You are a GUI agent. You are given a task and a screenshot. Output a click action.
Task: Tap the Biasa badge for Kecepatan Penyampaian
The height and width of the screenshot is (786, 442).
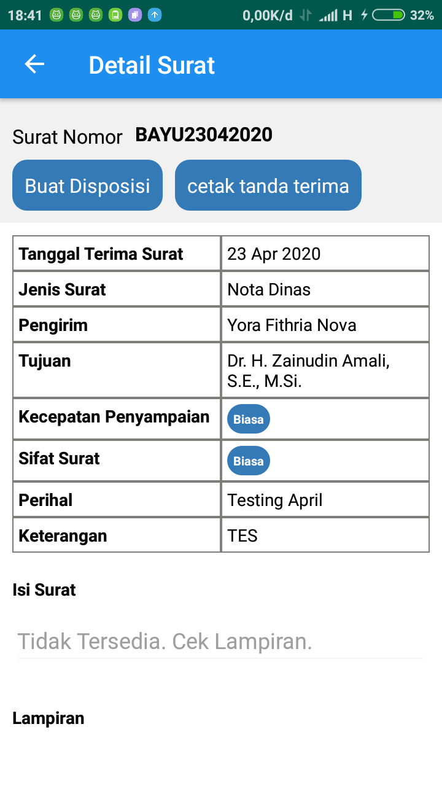pos(249,419)
